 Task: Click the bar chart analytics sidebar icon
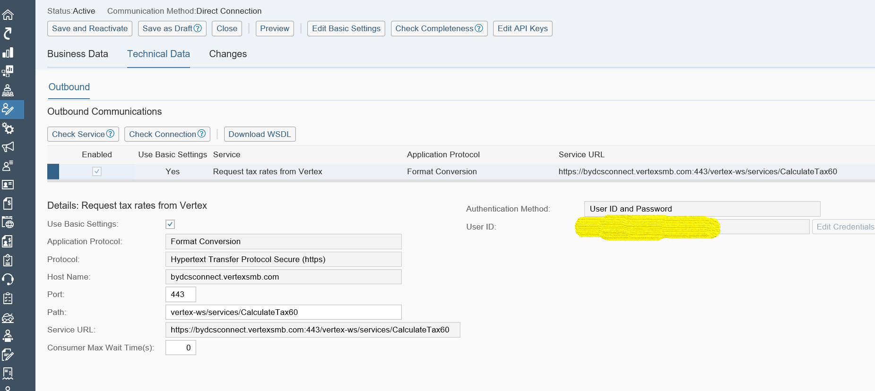pyautogui.click(x=8, y=52)
